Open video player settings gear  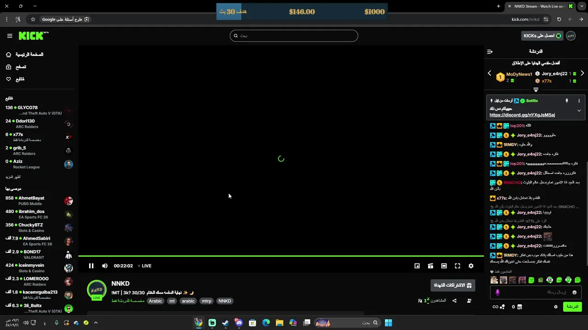tap(471, 266)
